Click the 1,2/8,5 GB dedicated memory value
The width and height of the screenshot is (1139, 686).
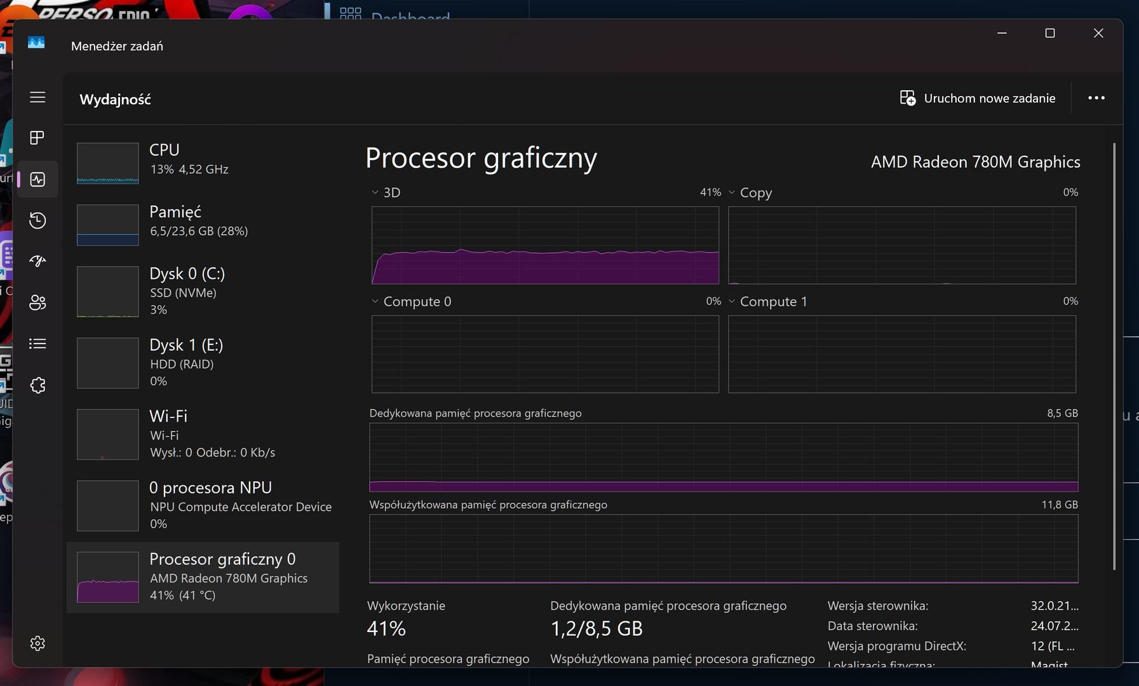pyautogui.click(x=596, y=628)
